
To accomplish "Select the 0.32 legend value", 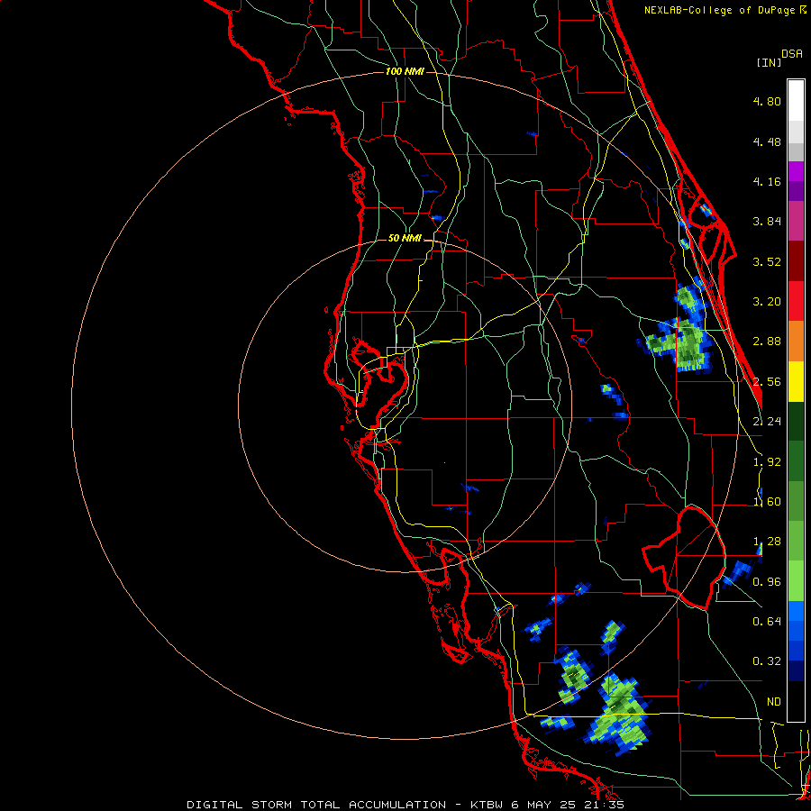I will pyautogui.click(x=767, y=661).
